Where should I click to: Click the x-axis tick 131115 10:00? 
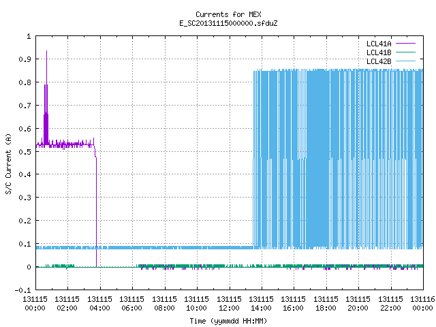coord(196,303)
